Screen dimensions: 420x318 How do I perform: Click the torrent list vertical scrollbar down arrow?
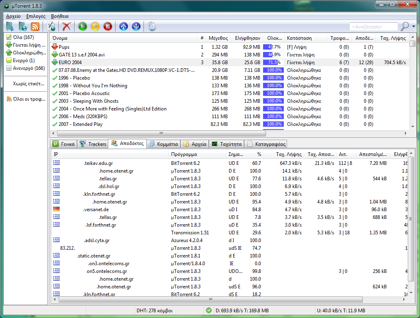pyautogui.click(x=413, y=127)
